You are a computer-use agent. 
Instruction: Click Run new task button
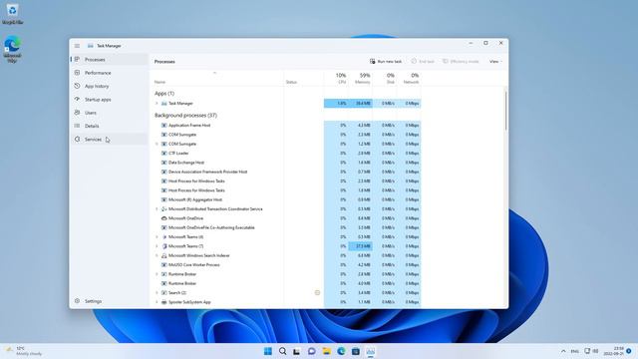coord(386,62)
